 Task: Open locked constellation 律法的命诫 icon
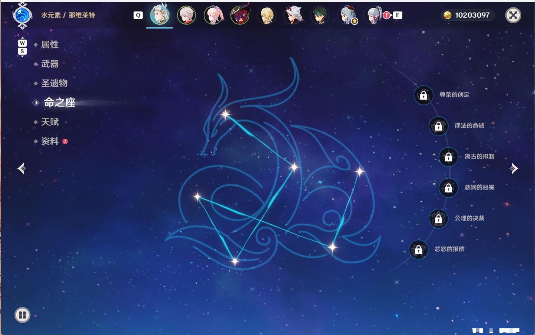(439, 126)
